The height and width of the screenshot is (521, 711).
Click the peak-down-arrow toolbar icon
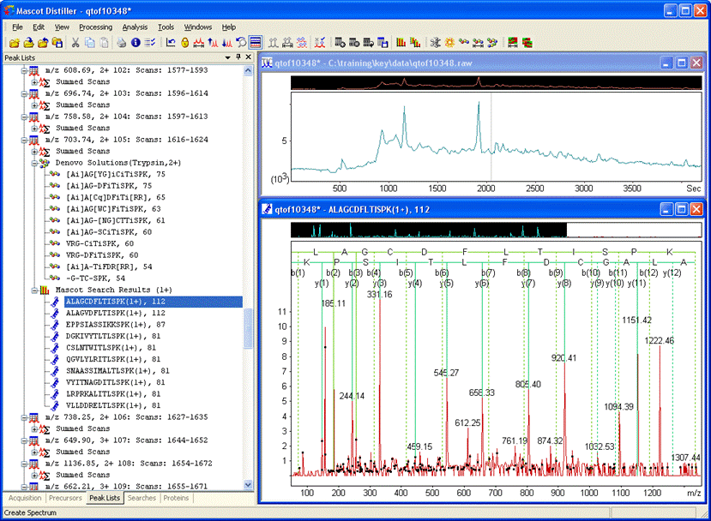click(227, 43)
